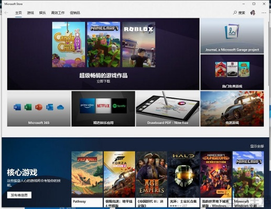Viewport: 271px width, 209px height.
Task: Open the Pathway game cover
Action: 87,175
